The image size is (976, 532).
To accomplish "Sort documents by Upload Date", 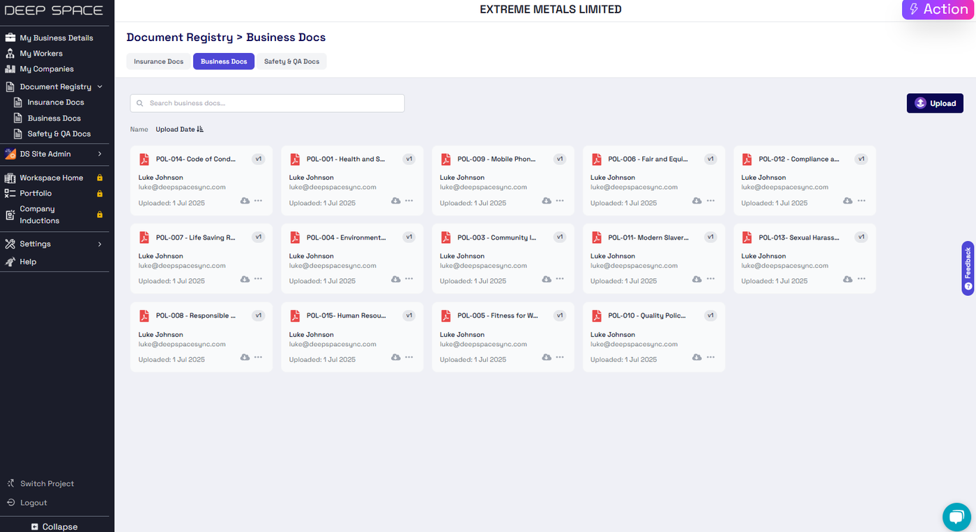I will (x=179, y=130).
